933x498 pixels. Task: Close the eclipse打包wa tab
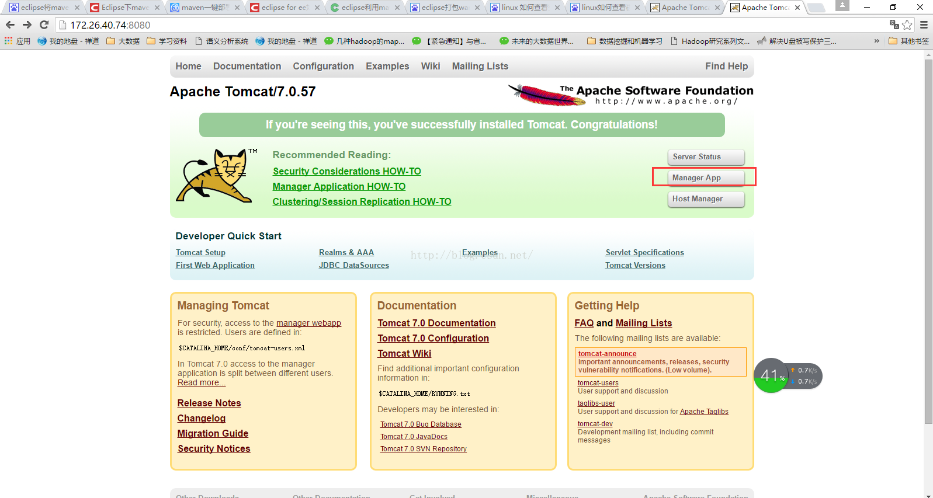point(477,8)
